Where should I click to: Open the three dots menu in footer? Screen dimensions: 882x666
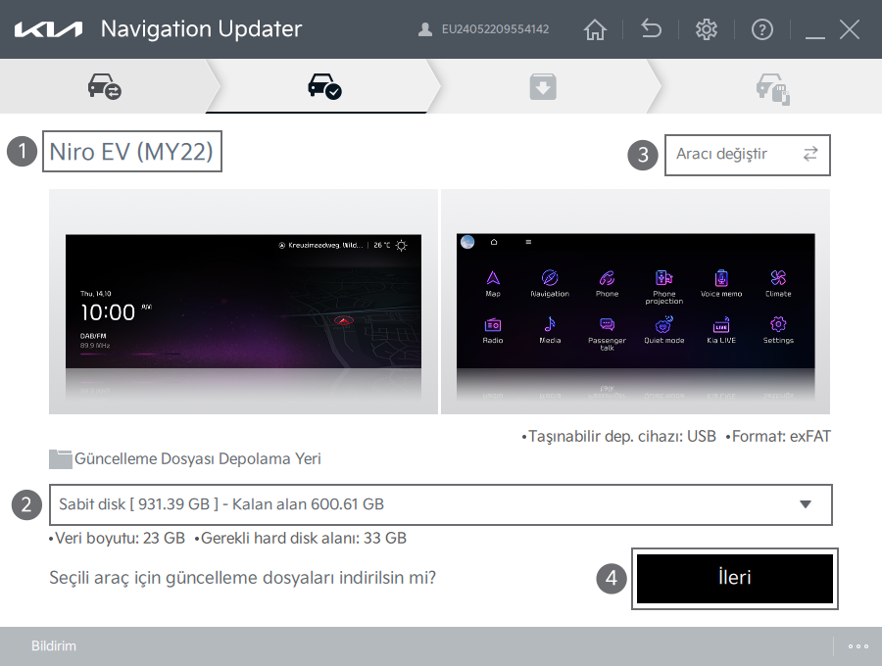coord(858,646)
